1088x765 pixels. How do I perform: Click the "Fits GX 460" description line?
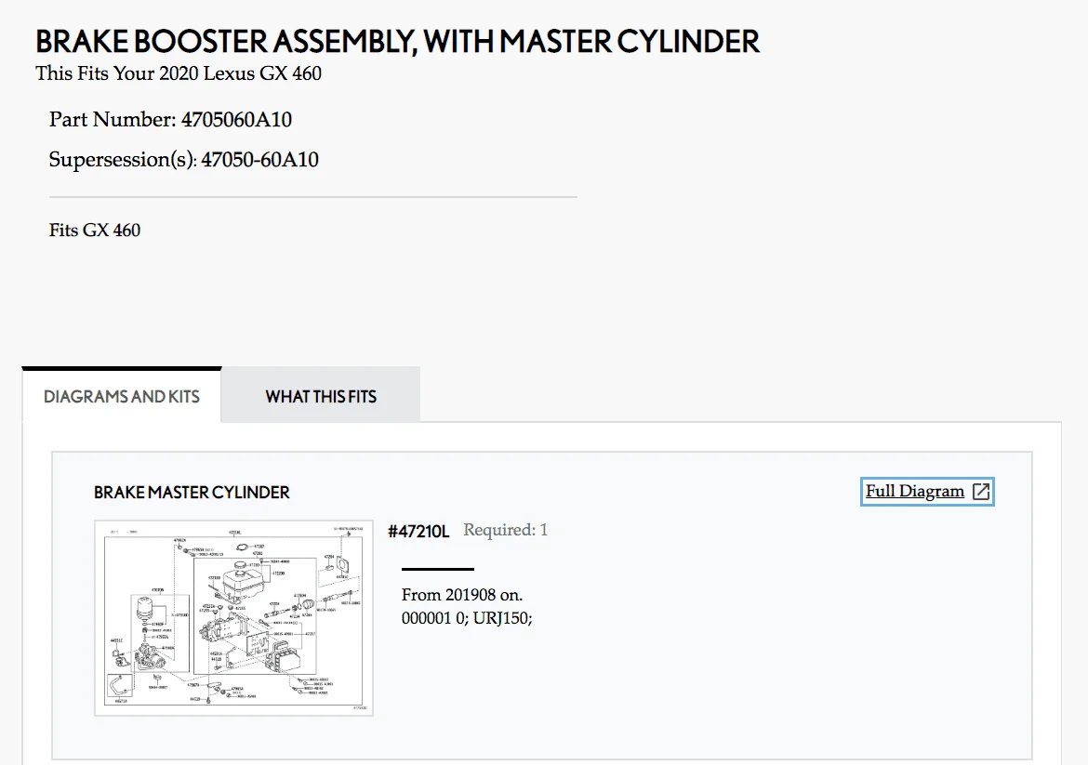pyautogui.click(x=95, y=230)
